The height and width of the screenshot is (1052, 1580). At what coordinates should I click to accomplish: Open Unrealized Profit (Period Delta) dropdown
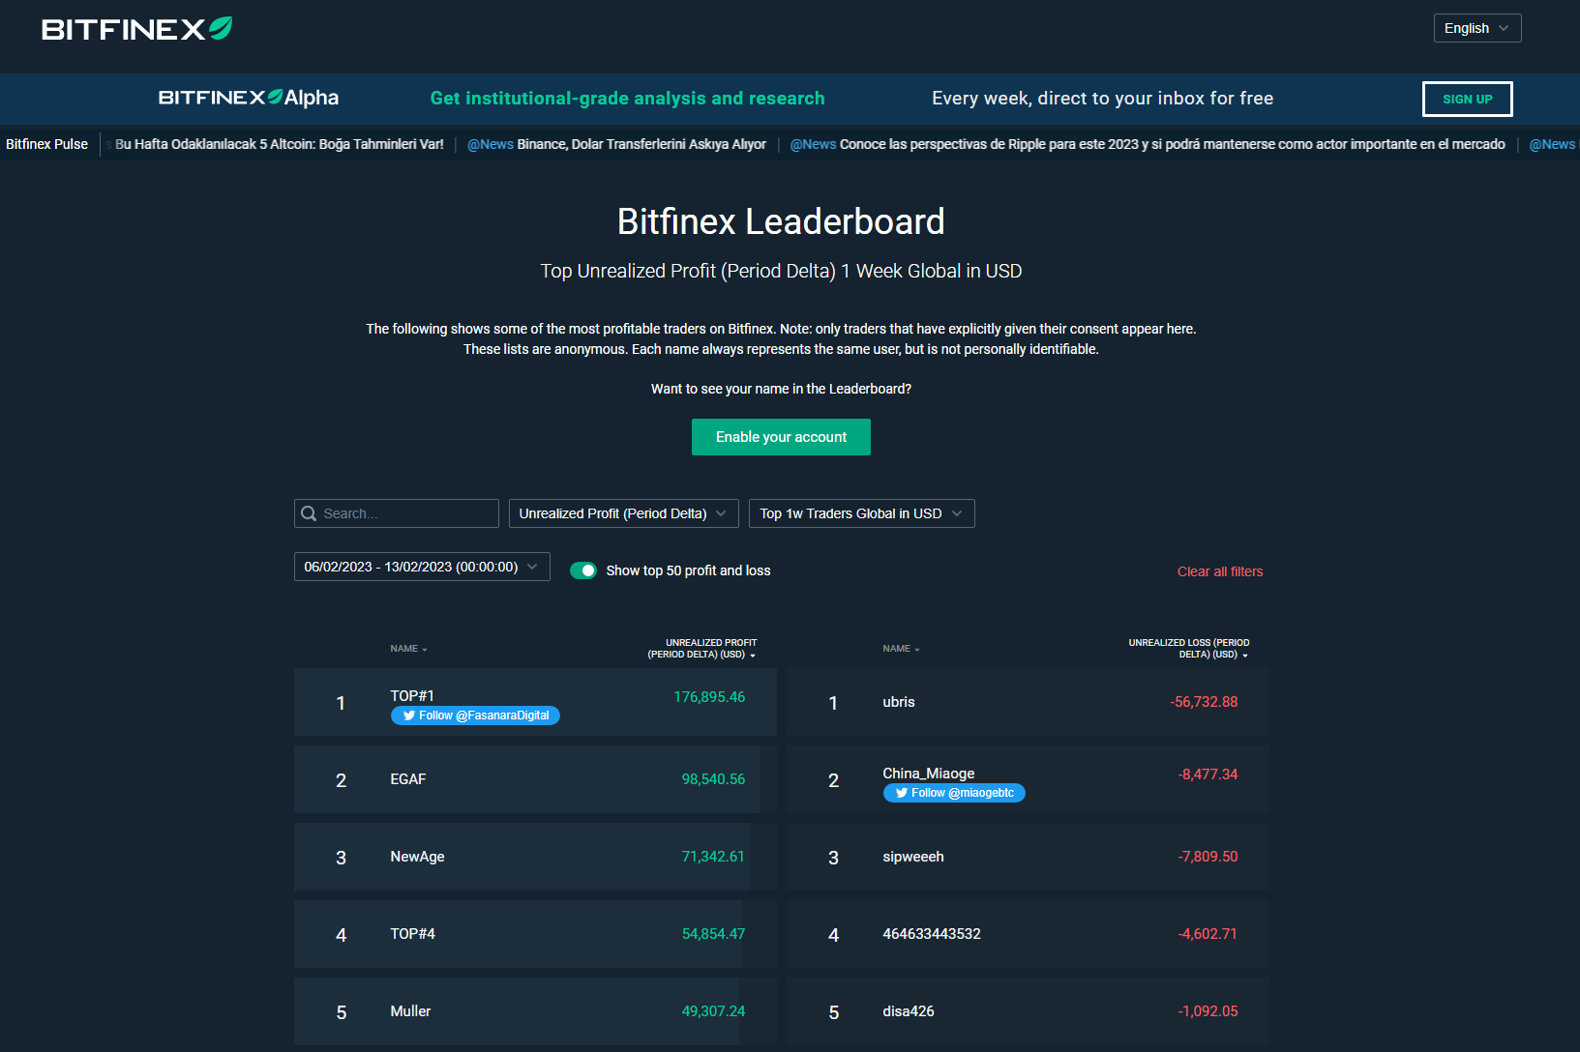pyautogui.click(x=624, y=513)
